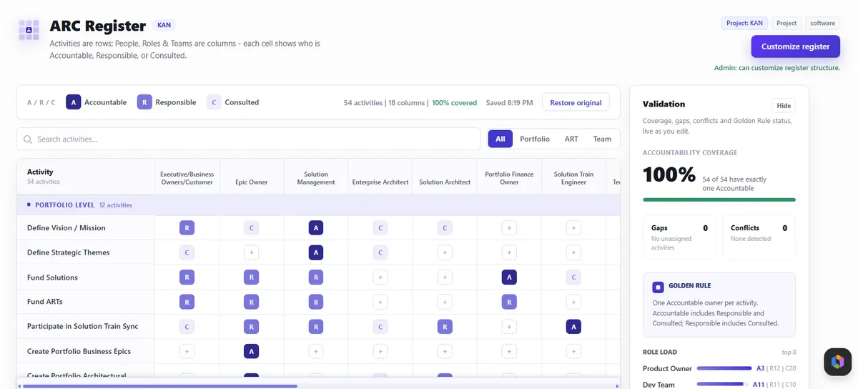
Task: Click the ARC Register app logo icon
Action: pyautogui.click(x=29, y=31)
